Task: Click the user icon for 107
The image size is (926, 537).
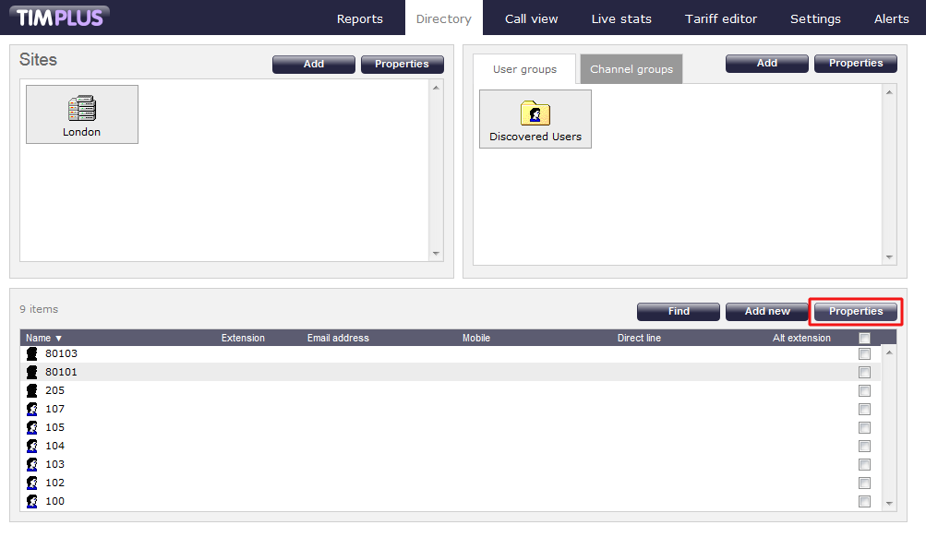Action: coord(31,409)
